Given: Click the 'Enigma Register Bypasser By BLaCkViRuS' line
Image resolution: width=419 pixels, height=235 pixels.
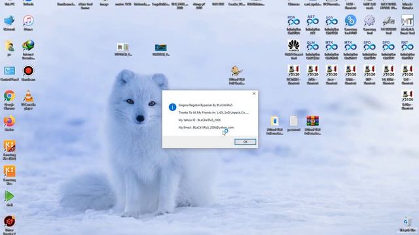Looking at the screenshot, I should 205,105.
